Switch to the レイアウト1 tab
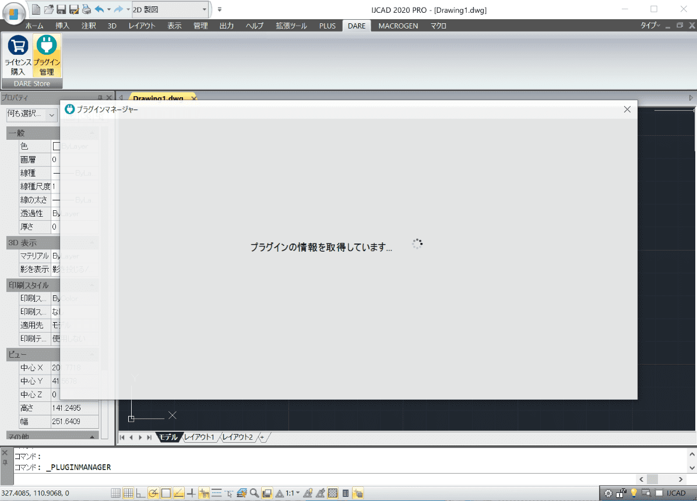Screen dimensions: 697x501 pyautogui.click(x=199, y=438)
